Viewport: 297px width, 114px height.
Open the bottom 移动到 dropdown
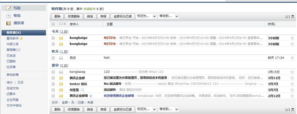[x=169, y=109]
